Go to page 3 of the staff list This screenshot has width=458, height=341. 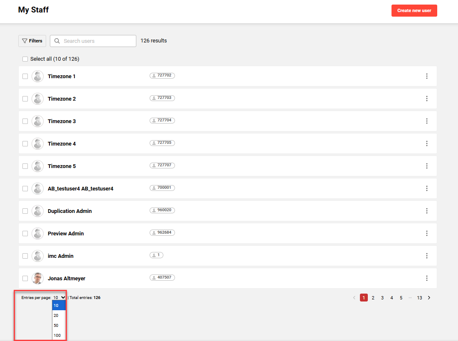382,297
